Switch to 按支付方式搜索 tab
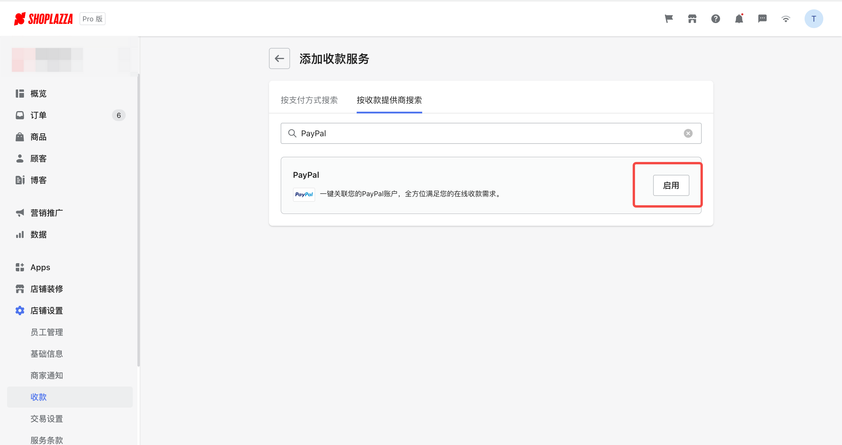This screenshot has height=445, width=842. click(x=309, y=100)
